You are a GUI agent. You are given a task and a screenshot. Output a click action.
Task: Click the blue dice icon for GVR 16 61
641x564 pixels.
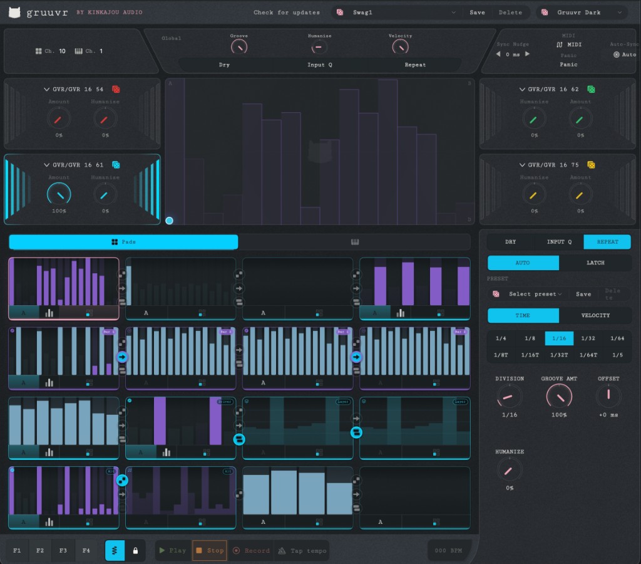click(x=116, y=165)
